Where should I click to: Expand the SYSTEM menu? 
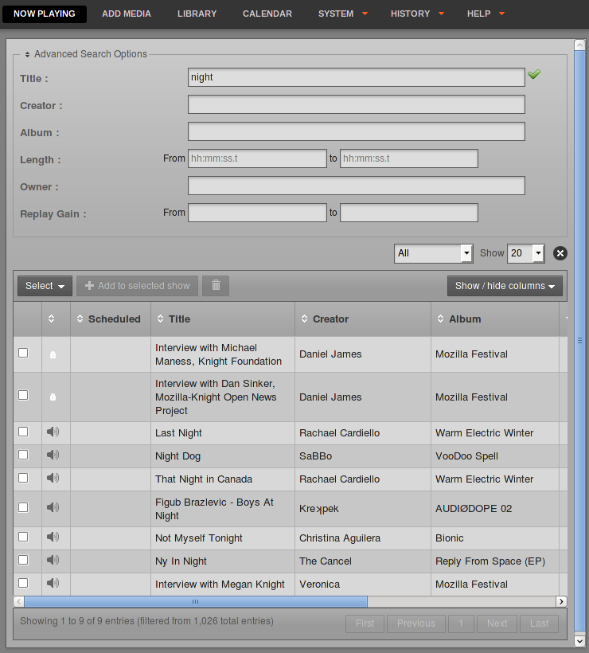343,14
